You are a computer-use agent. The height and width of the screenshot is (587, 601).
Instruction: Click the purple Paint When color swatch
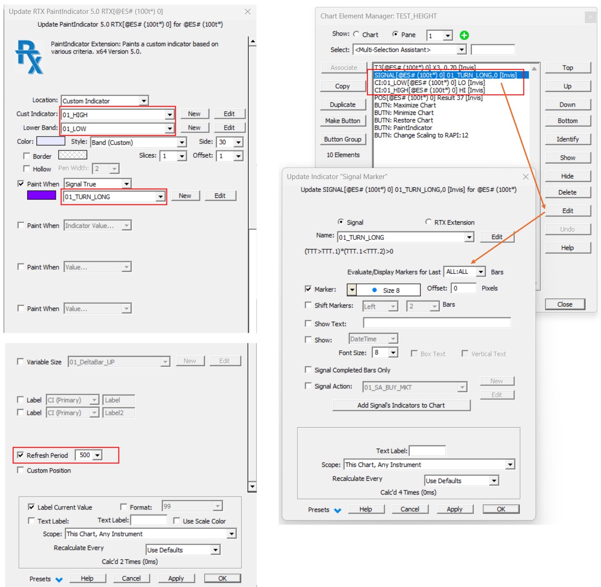[x=42, y=195]
